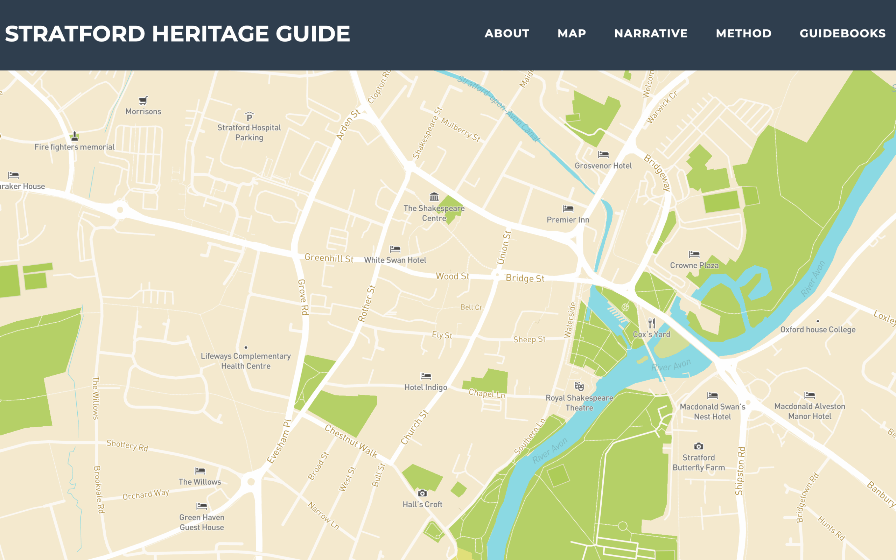Open the MAP navigation item
Screen dimensions: 896x560
point(572,33)
